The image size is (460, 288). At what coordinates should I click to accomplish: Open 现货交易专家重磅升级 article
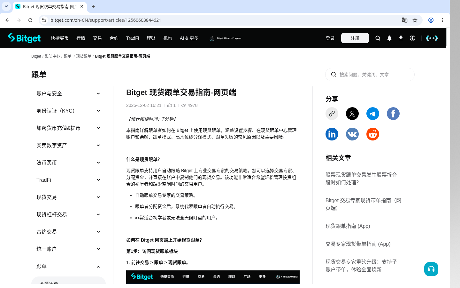click(361, 266)
